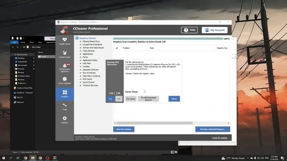The image size is (287, 161).
Task: Click Back arrow in File Explorer
Action: pos(13,47)
